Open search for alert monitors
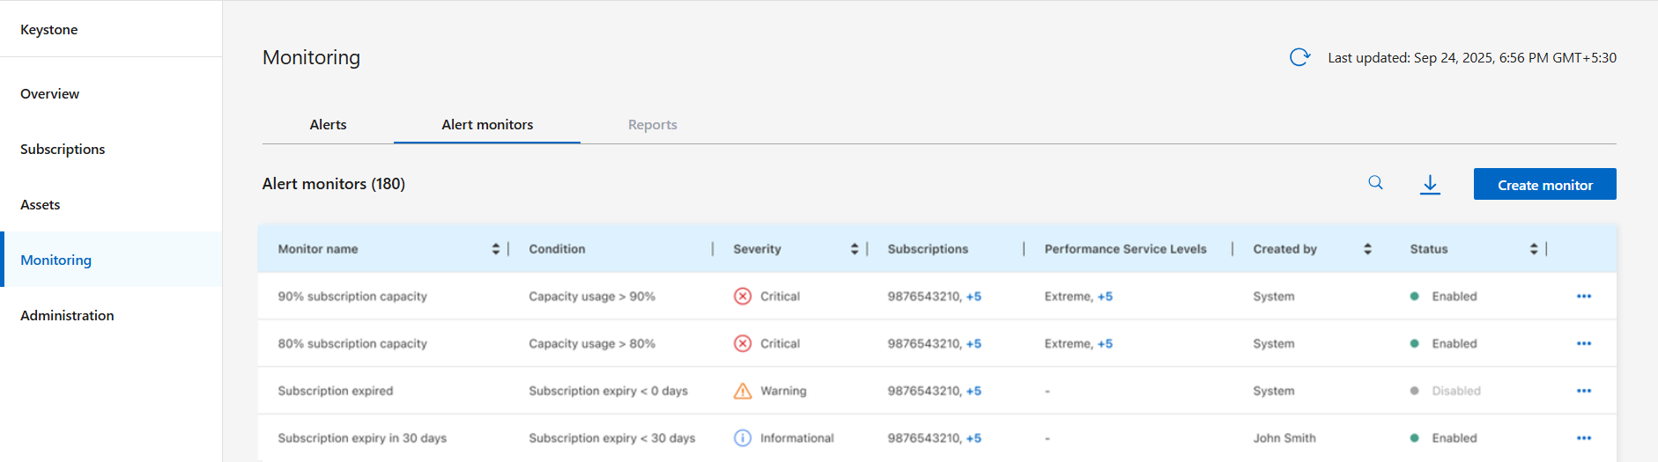 pos(1375,183)
